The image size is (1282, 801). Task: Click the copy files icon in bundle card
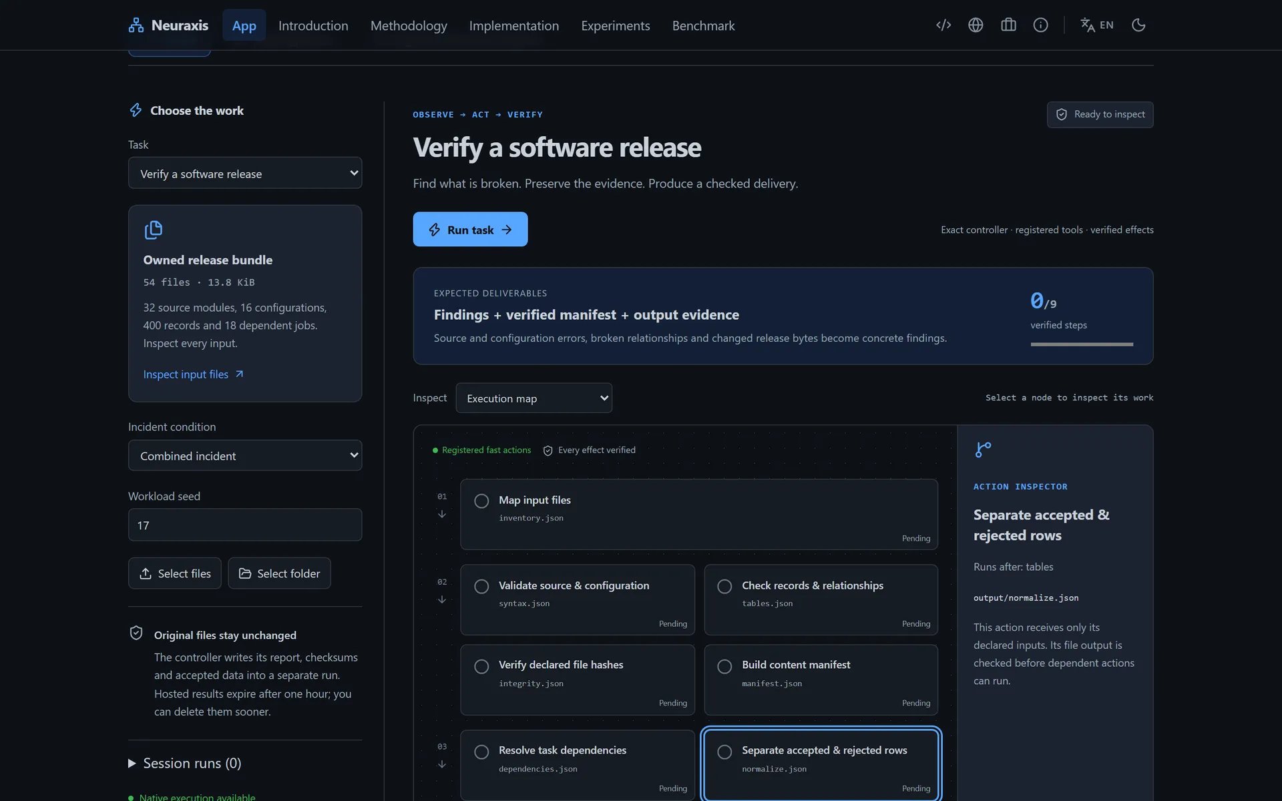(x=154, y=230)
